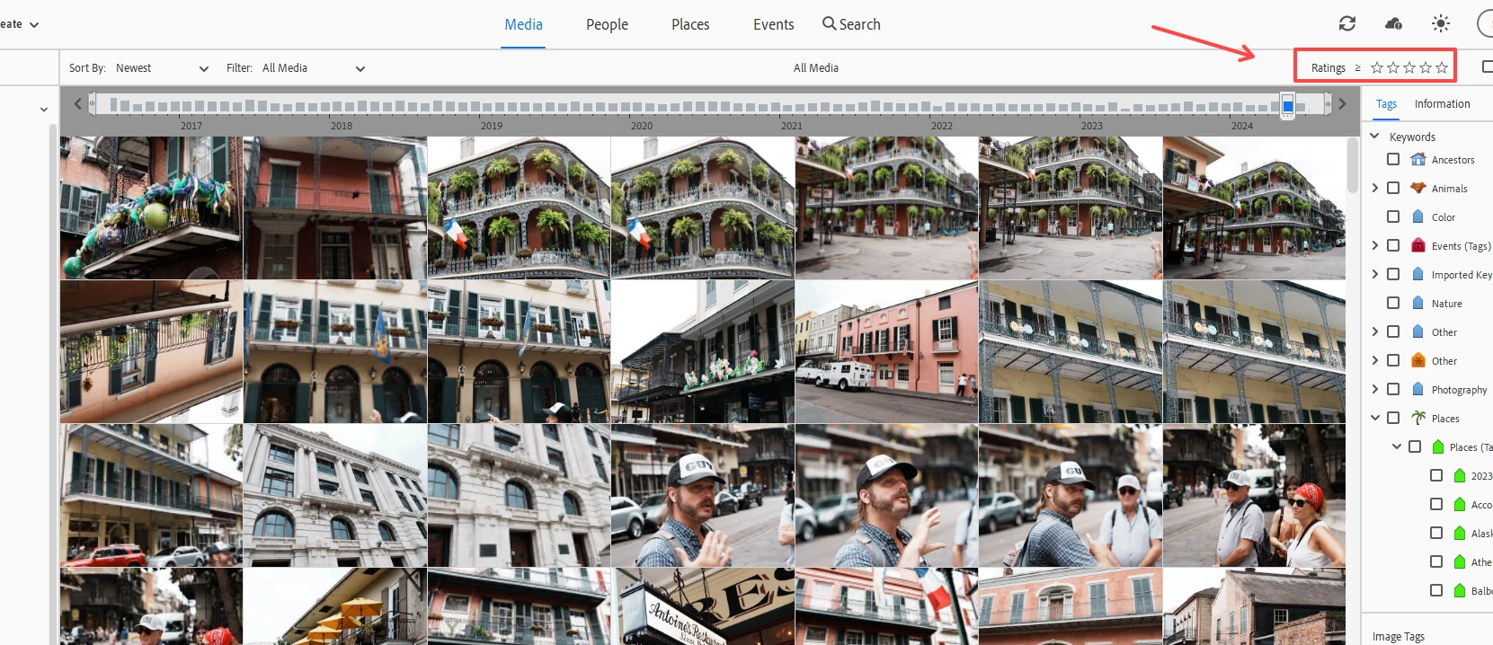Move the timeline to earlier dates with left arrow
The image size is (1493, 645).
click(x=77, y=104)
